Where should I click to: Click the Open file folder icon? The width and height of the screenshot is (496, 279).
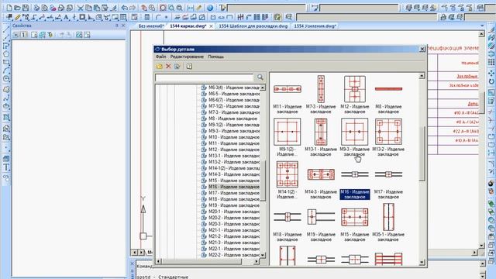[17, 8]
